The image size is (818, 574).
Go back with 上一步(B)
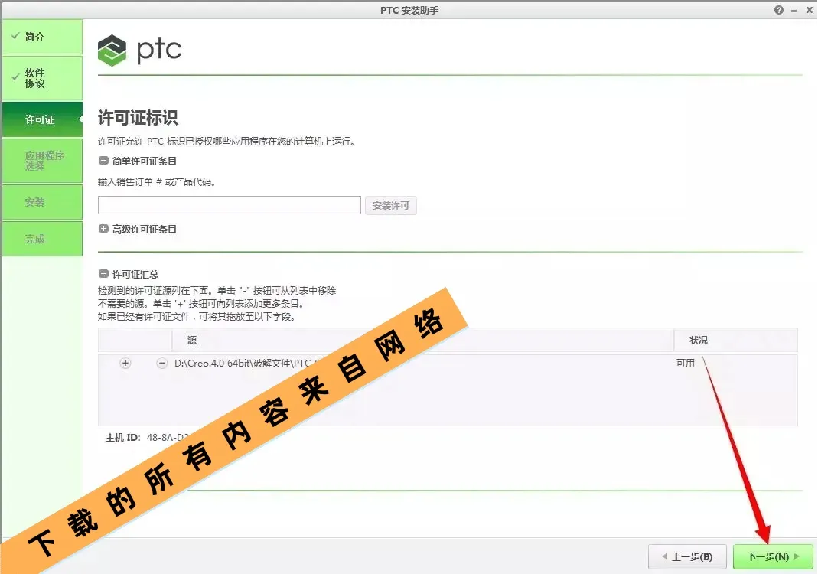pyautogui.click(x=688, y=557)
